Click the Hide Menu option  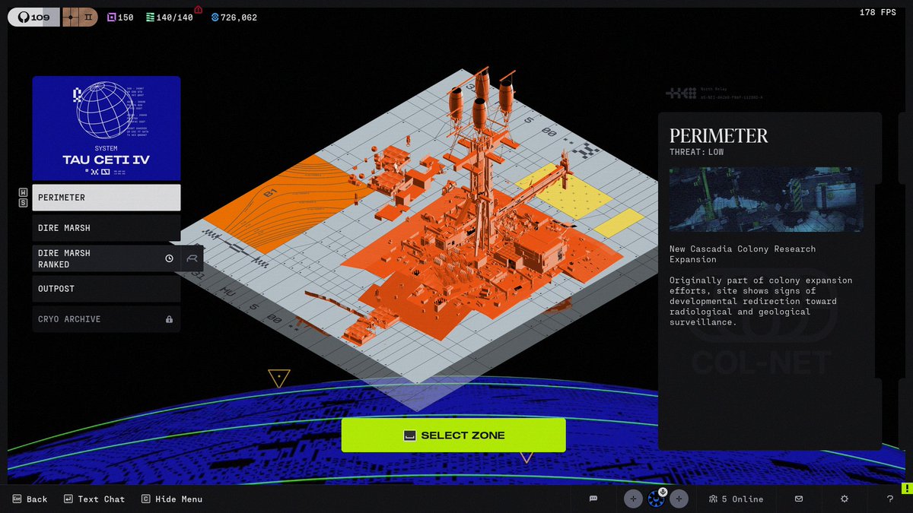[171, 499]
